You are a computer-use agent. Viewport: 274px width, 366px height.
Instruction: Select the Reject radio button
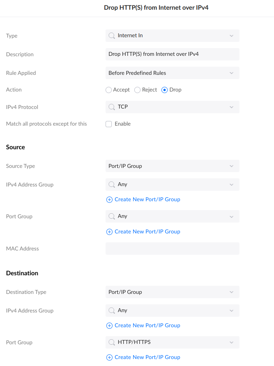tap(137, 90)
